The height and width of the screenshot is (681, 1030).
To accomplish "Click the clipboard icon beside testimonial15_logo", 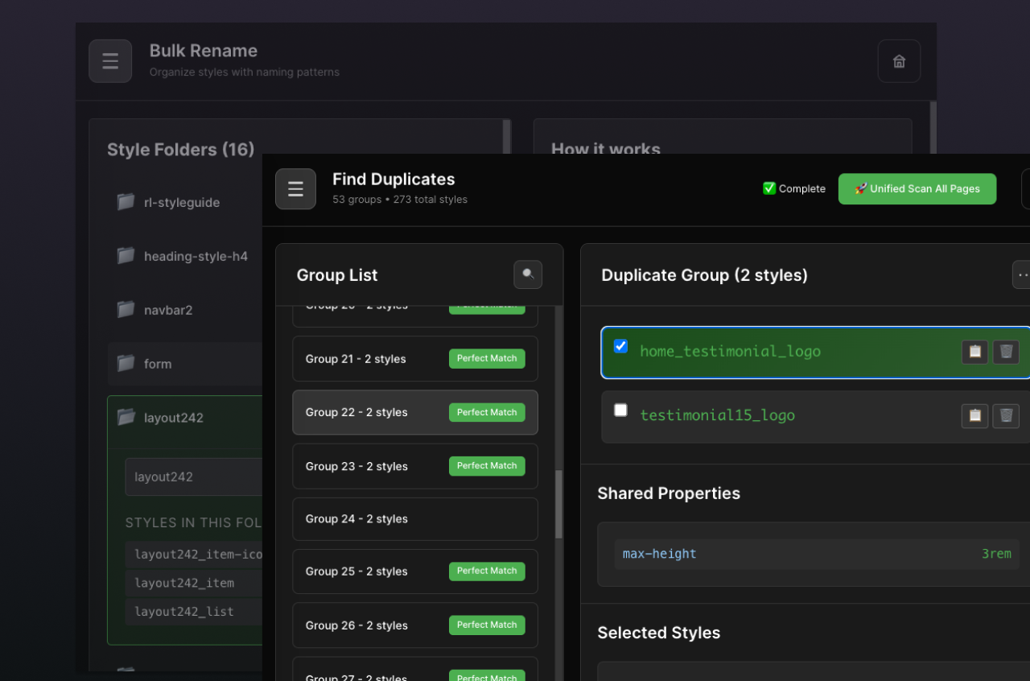I will coord(974,416).
